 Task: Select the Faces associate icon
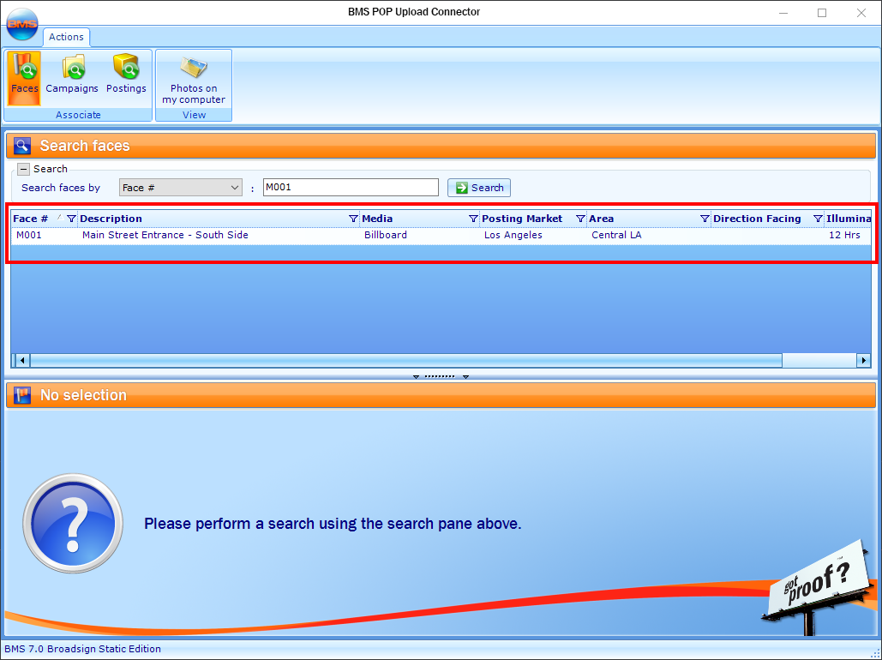click(24, 78)
